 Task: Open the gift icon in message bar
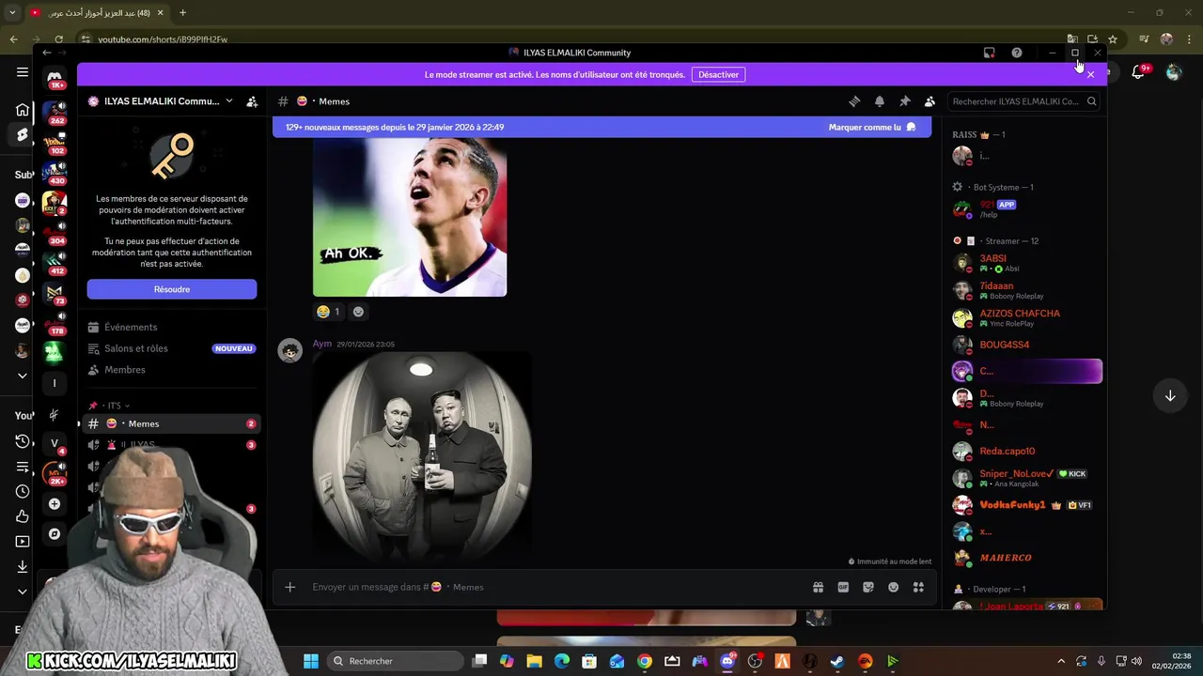click(x=818, y=587)
